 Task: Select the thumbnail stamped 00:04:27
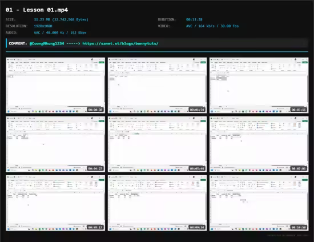[55, 144]
